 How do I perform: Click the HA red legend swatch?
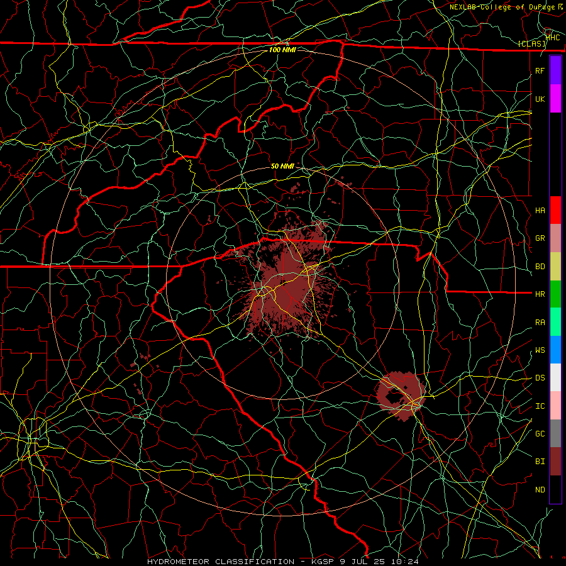[x=555, y=210]
